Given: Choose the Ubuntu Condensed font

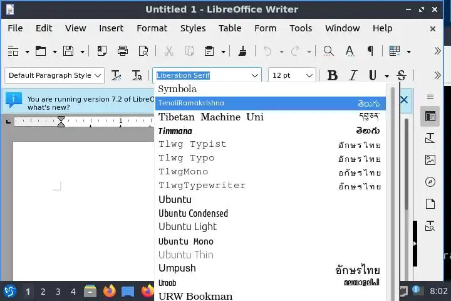Looking at the screenshot, I should [271, 213].
